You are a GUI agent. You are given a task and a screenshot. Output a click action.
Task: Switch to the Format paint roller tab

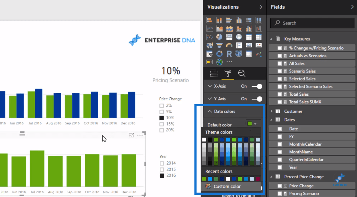pos(228,73)
